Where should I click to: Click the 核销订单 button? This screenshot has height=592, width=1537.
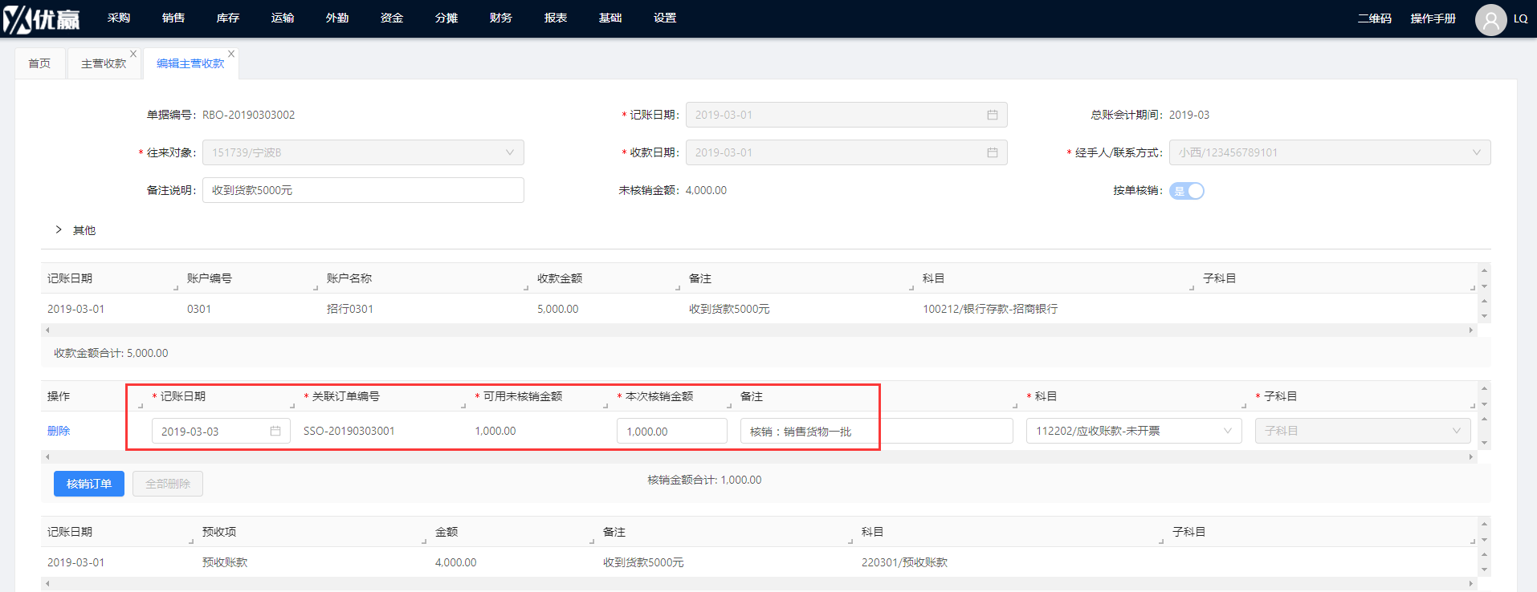89,484
